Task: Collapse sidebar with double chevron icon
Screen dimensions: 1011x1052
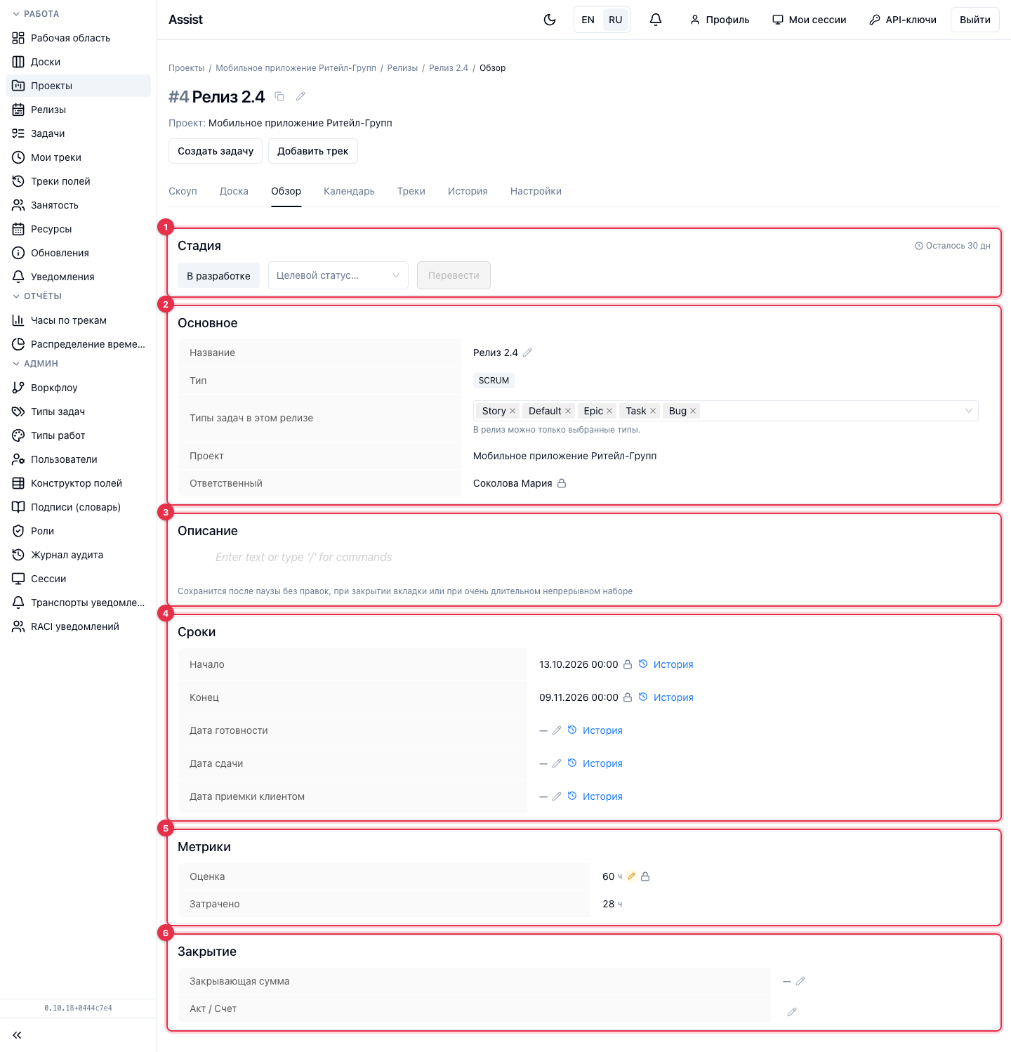Action: point(17,1035)
